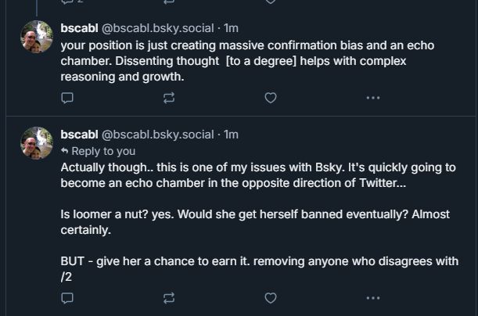The height and width of the screenshot is (316, 478).
Task: Visit @bscabl.bsky.social handle on the confirmation bias post
Action: point(158,28)
